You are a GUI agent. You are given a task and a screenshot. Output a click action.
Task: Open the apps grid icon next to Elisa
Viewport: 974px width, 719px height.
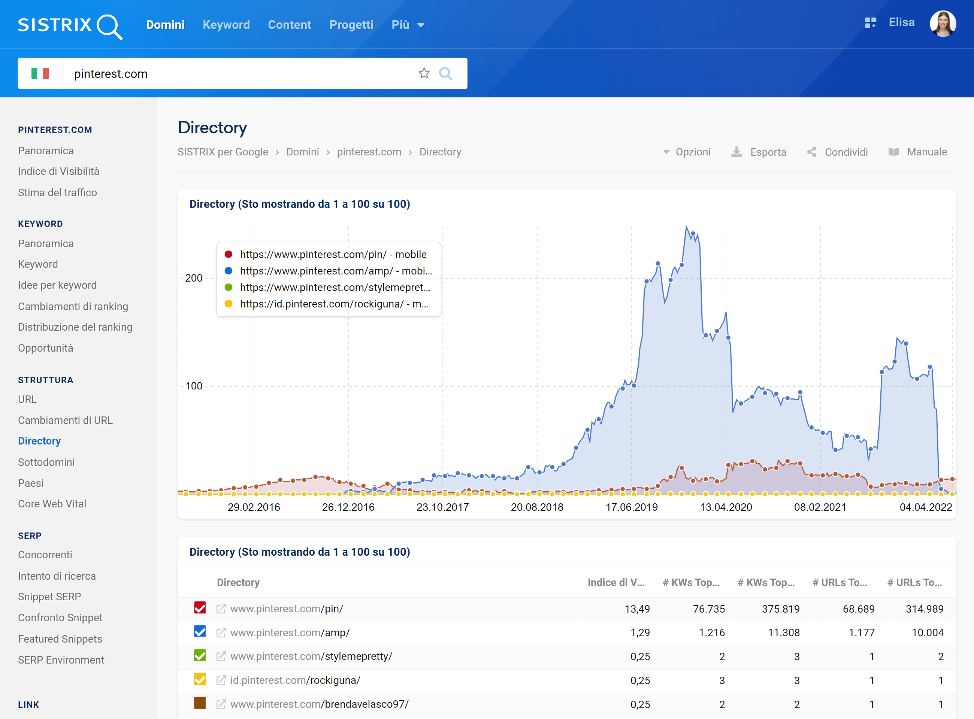point(870,23)
